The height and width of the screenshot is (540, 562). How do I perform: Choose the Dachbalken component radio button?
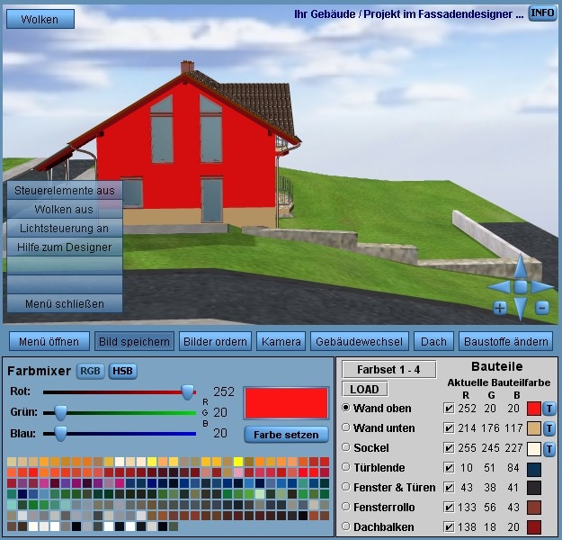point(346,527)
